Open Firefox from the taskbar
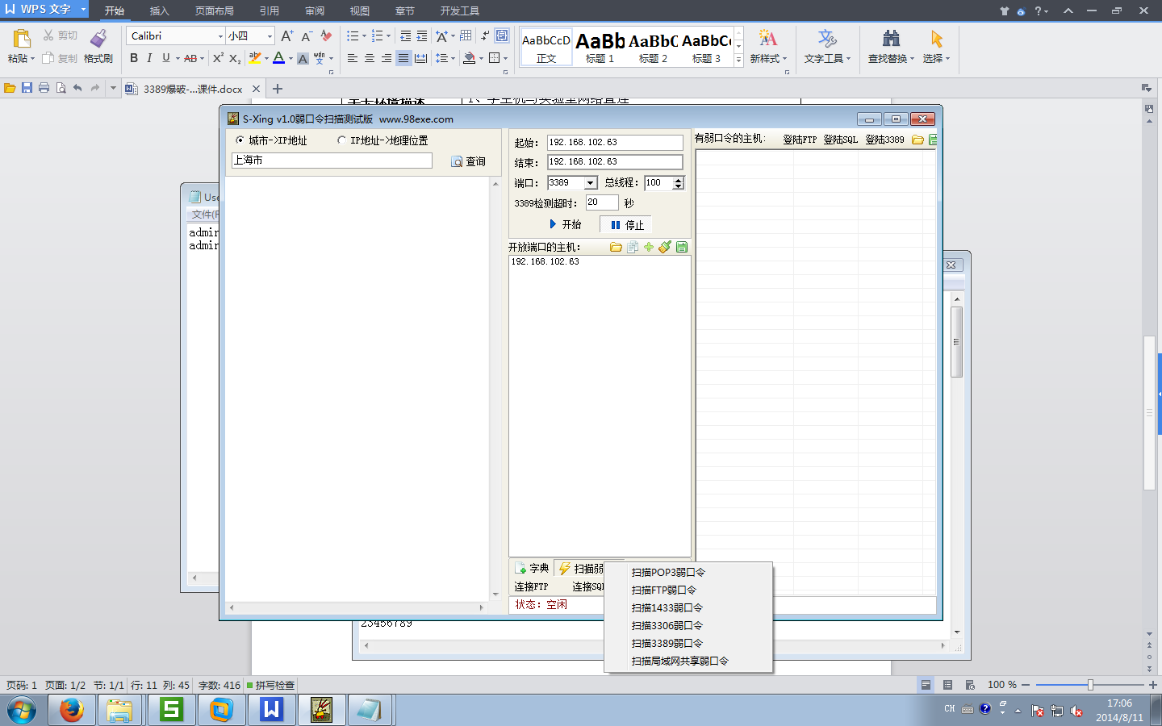The image size is (1162, 726). click(x=72, y=710)
